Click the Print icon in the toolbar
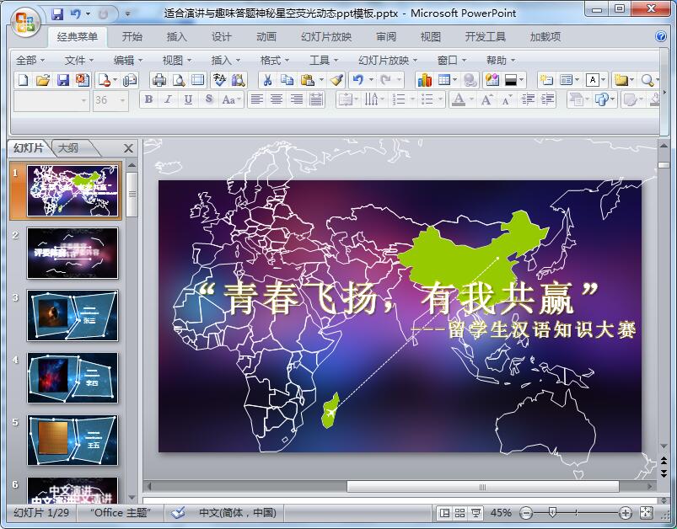677x529 pixels. [159, 80]
